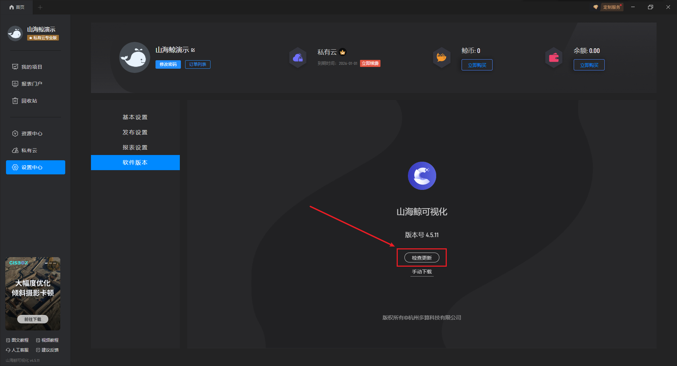Viewport: 677px width, 366px height.
Task: Click the large whale profile avatar
Action: click(135, 57)
